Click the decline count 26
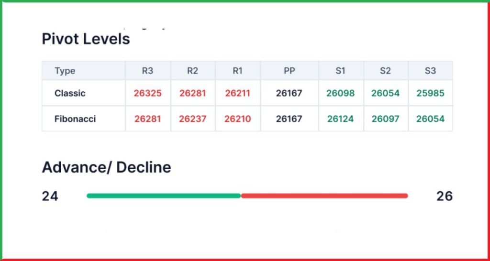Screen dimensions: 490x261 point(444,196)
